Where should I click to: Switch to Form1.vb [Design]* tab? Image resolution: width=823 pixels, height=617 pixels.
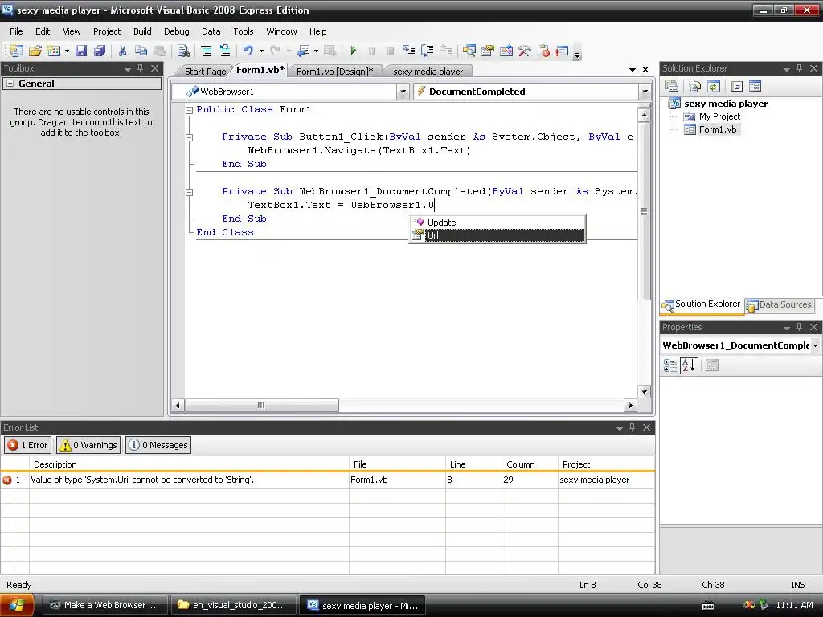(x=335, y=72)
